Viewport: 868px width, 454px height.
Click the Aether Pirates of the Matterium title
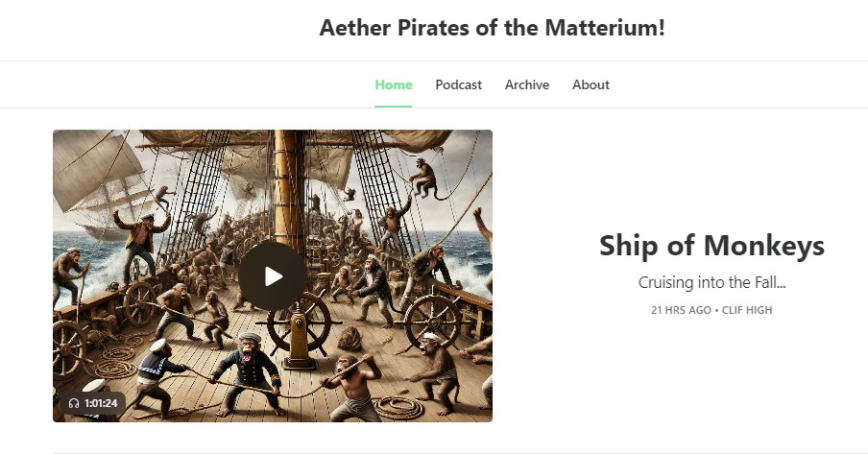point(492,28)
